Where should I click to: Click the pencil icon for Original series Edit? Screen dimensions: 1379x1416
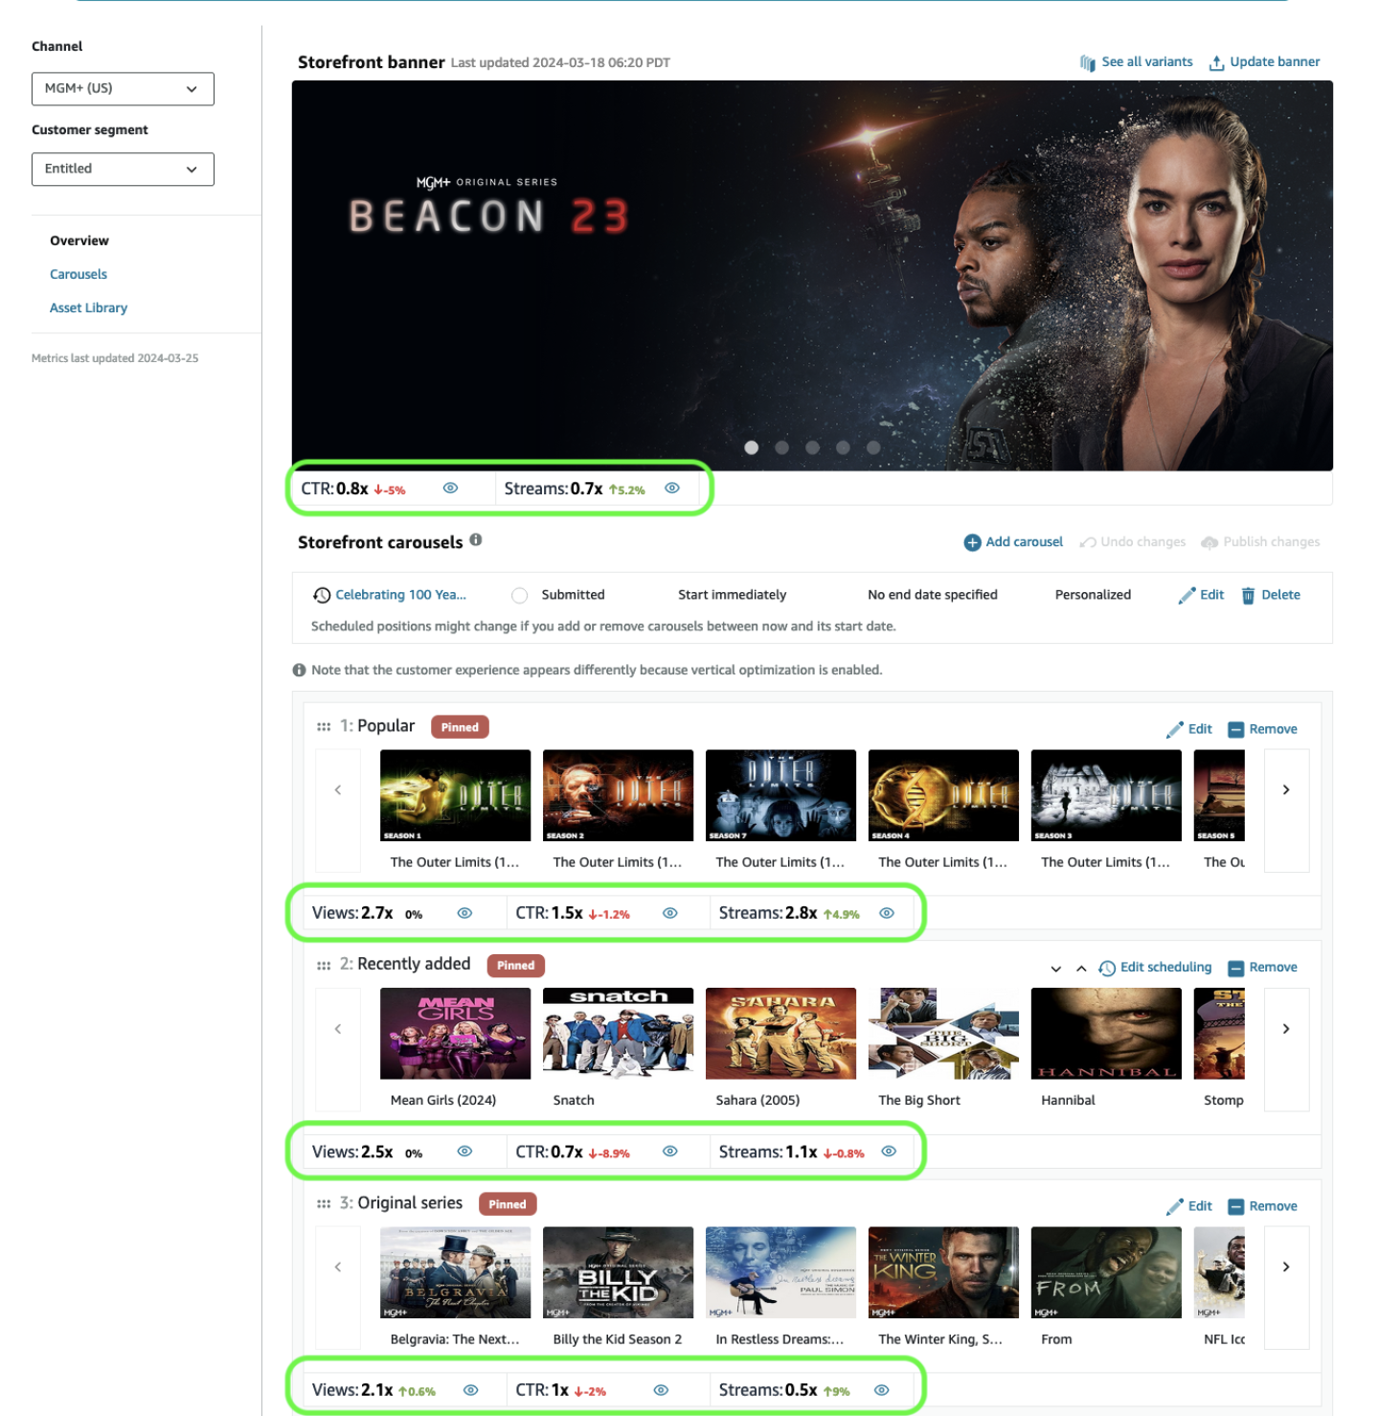point(1175,1207)
